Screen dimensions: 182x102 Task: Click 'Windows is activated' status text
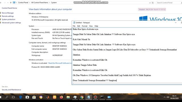[x=39, y=63]
